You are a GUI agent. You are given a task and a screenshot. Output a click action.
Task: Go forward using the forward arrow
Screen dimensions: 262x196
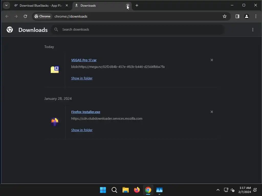(16, 16)
